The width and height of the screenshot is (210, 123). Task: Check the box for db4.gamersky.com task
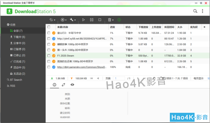(x=49, y=67)
